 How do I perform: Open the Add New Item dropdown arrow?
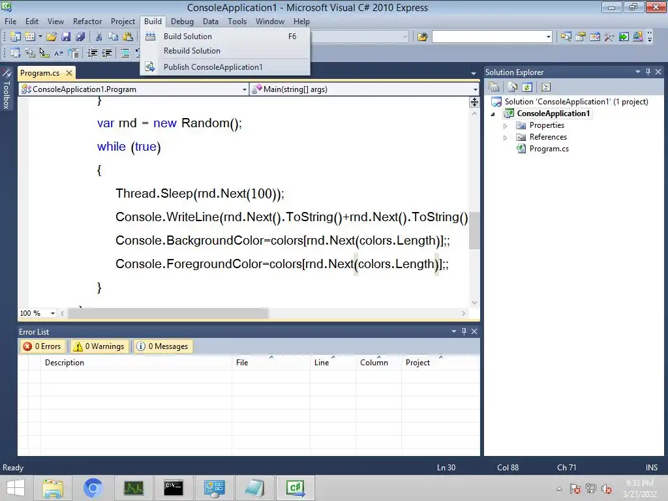click(x=40, y=37)
